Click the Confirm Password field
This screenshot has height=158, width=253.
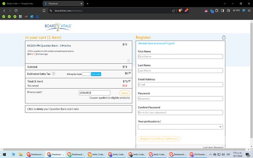coord(180,113)
